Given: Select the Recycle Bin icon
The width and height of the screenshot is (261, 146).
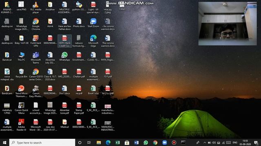Looking at the screenshot, I should [x=21, y=73].
